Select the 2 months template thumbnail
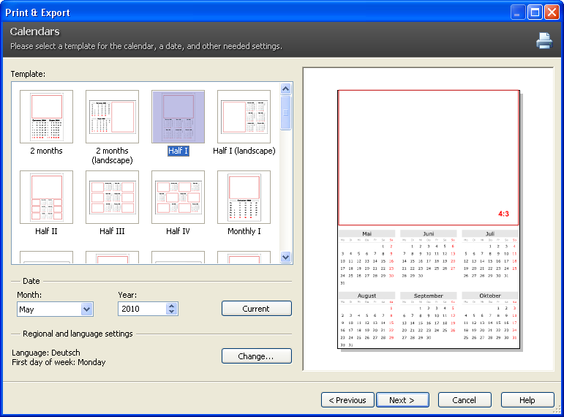Screen dimensions: 564x417 (46, 116)
